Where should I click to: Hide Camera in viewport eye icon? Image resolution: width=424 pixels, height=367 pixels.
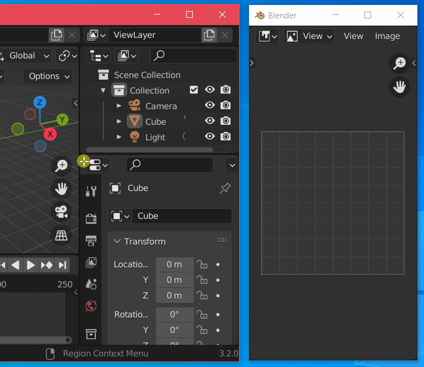coord(210,105)
